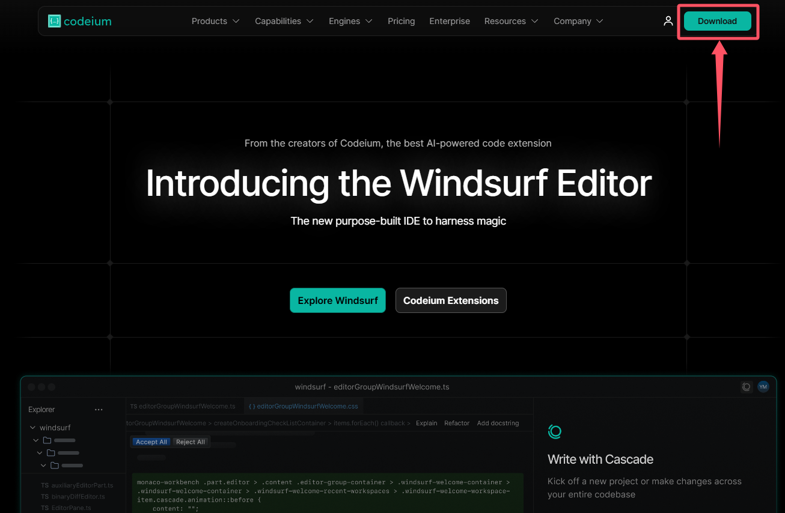The width and height of the screenshot is (785, 513).
Task: Click the Codeium logo icon
Action: (x=54, y=21)
